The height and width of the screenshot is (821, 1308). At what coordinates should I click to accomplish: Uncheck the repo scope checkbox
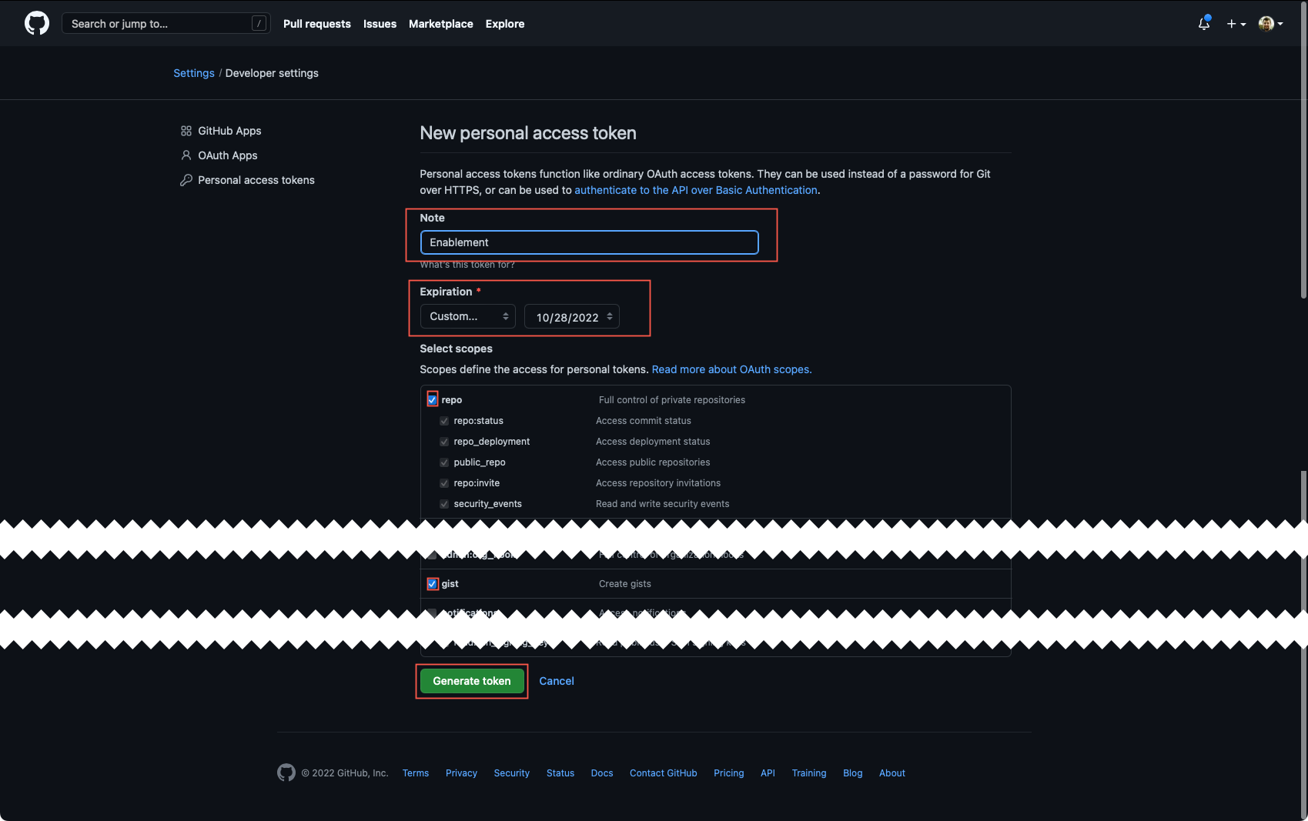pyautogui.click(x=433, y=400)
